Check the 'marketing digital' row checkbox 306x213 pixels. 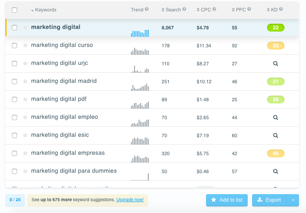click(14, 28)
